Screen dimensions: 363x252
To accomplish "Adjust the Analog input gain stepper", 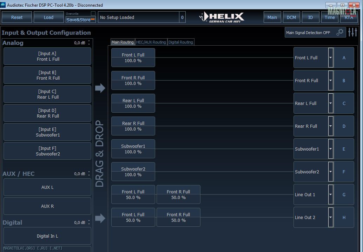I will [x=89, y=43].
